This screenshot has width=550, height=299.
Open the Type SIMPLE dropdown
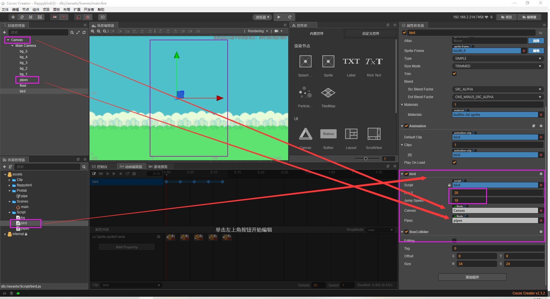pos(498,58)
